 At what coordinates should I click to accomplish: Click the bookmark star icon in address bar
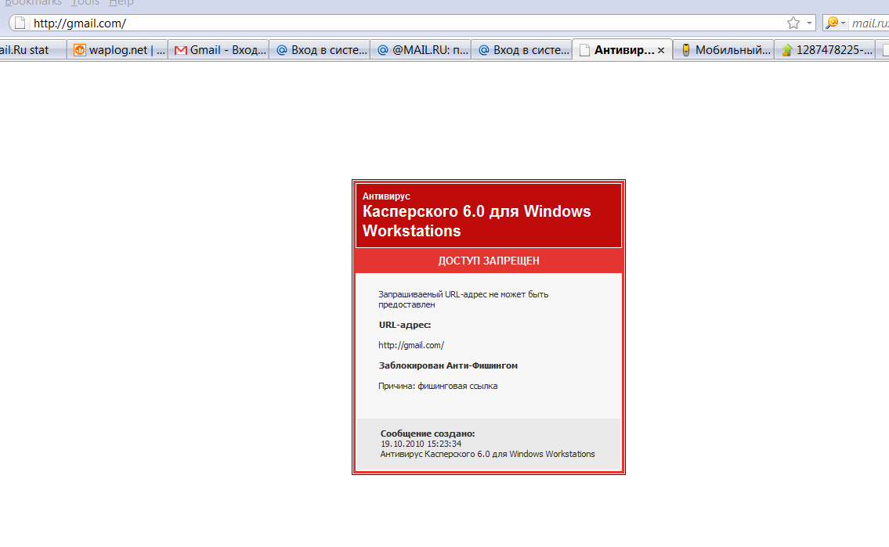[x=793, y=23]
